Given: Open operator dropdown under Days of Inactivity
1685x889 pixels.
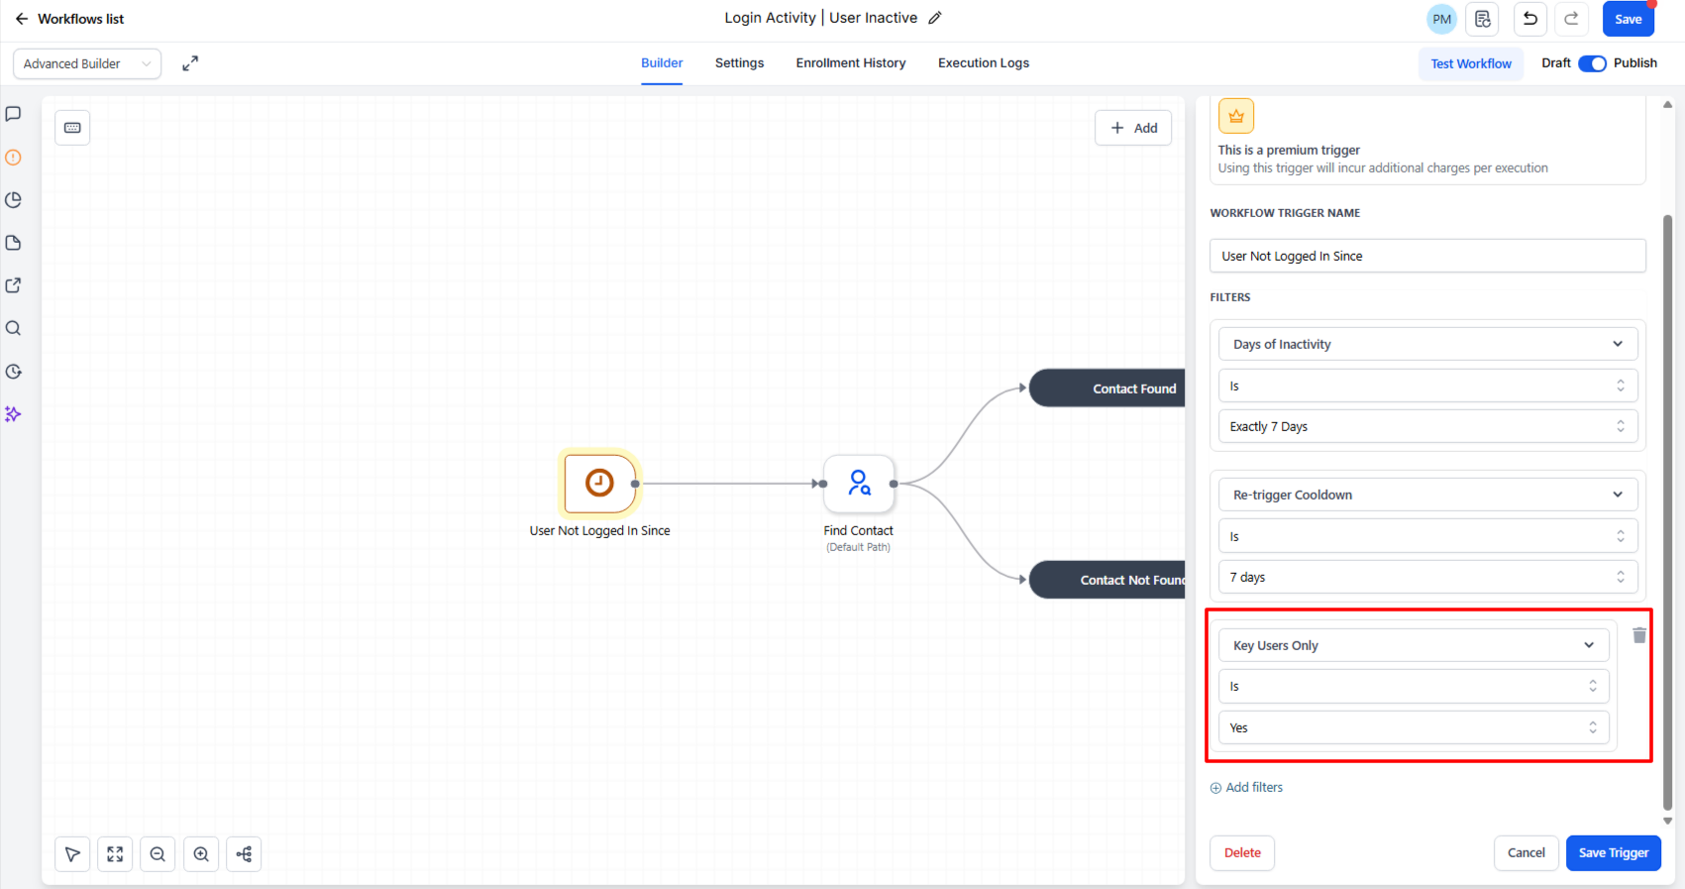Looking at the screenshot, I should pyautogui.click(x=1427, y=386).
